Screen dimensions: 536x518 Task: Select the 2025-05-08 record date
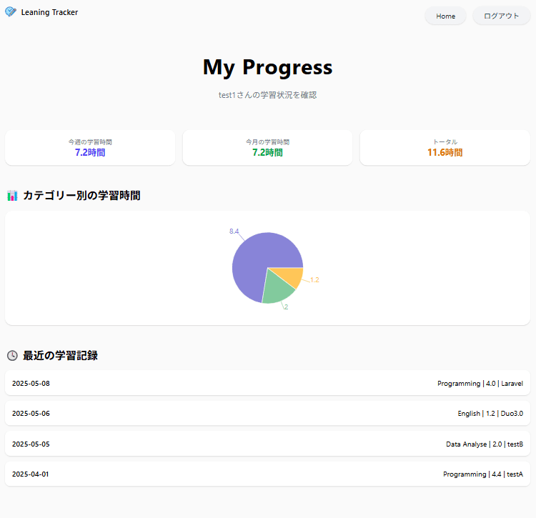(31, 384)
